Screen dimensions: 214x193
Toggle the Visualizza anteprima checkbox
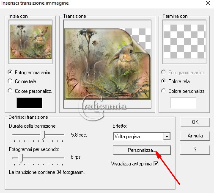pos(156,164)
